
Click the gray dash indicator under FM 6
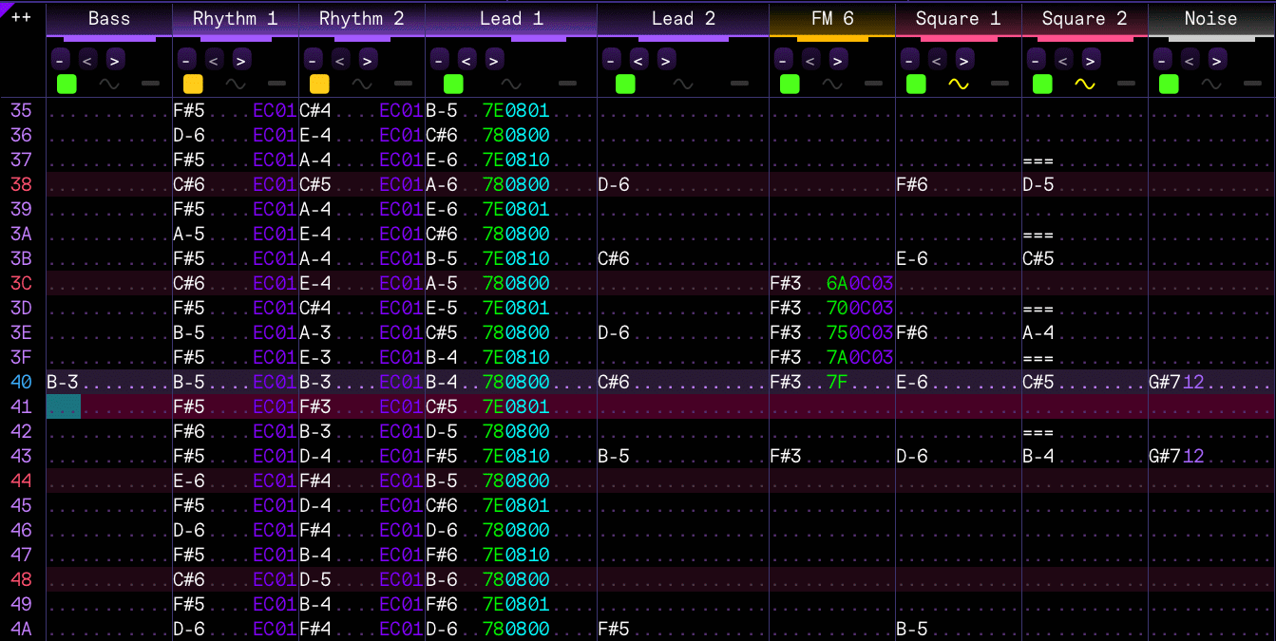[873, 85]
